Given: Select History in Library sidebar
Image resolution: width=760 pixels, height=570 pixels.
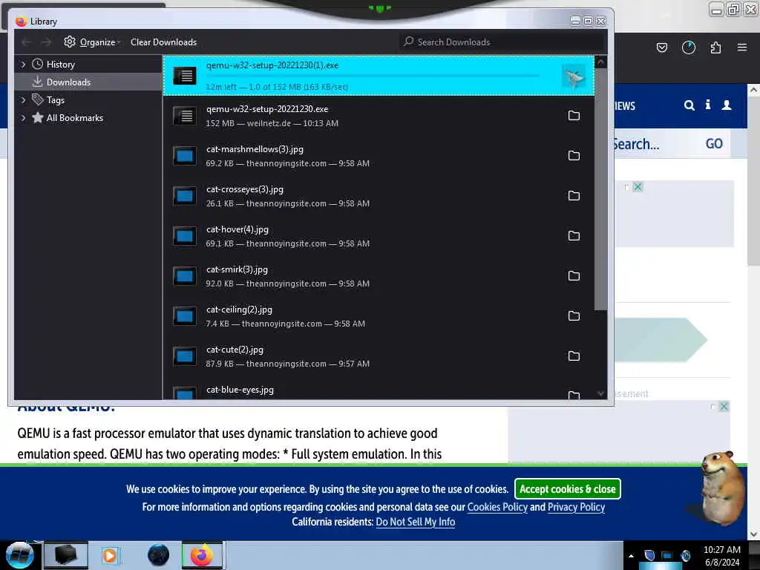Looking at the screenshot, I should (60, 65).
